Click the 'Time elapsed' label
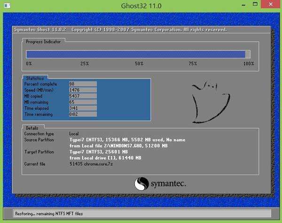 pos(37,108)
